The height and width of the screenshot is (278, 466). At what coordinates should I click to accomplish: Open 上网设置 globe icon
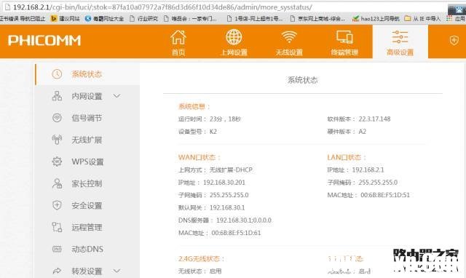234,37
